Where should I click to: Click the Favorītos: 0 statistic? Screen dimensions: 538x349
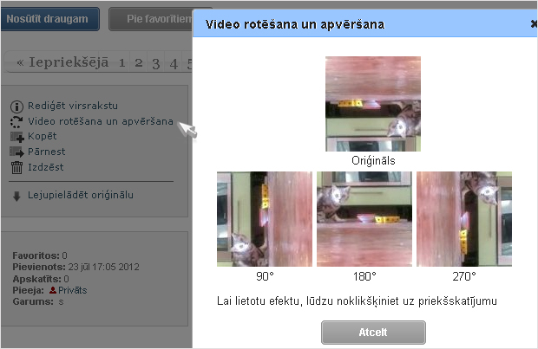[40, 255]
